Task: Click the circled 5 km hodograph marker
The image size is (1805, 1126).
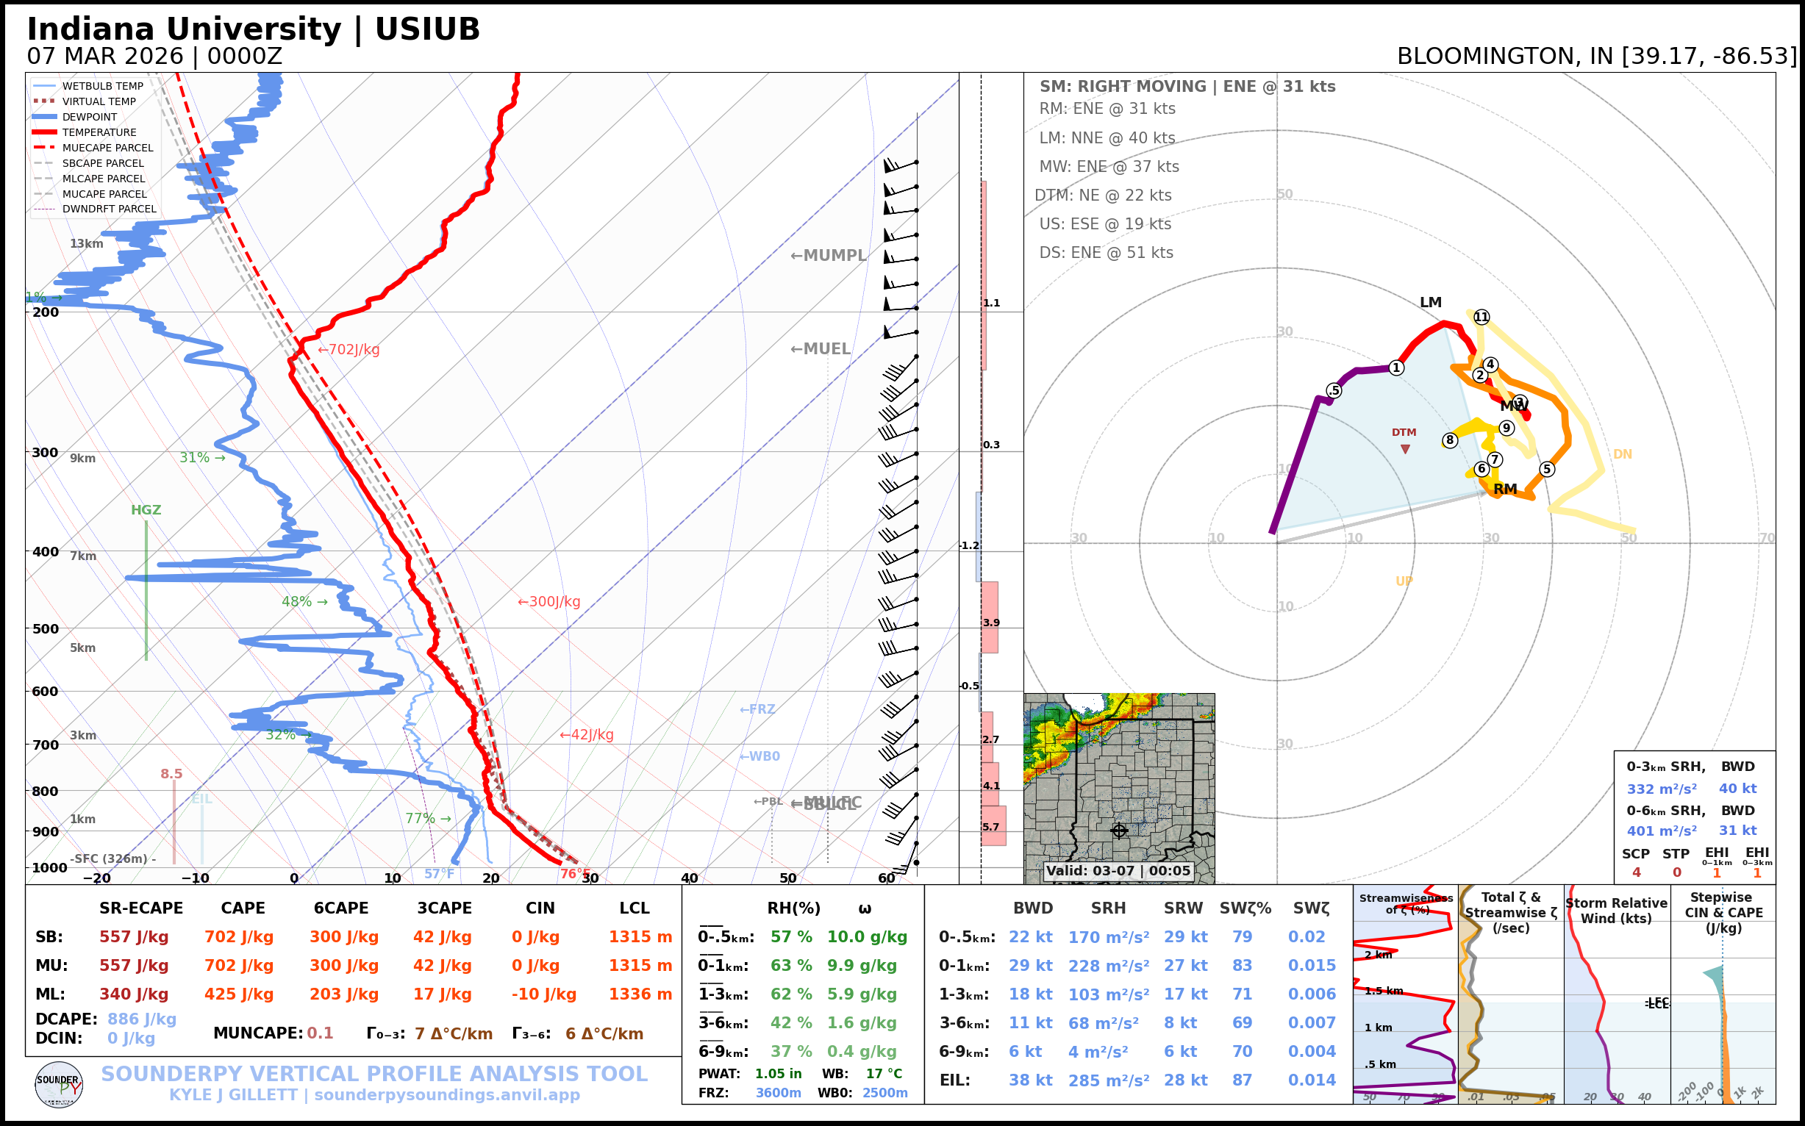Action: pyautogui.click(x=1547, y=469)
